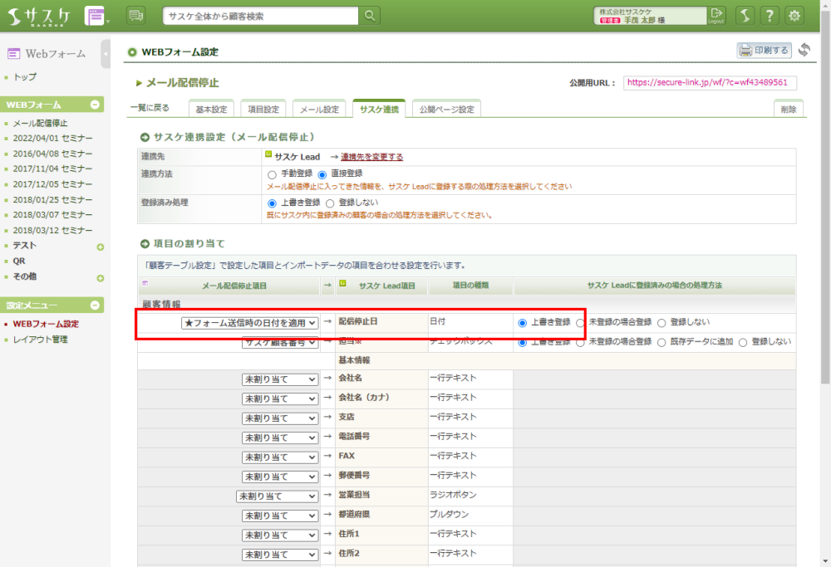Select 登録しない for 登録済み処理
This screenshot has width=831, height=567.
(x=330, y=203)
